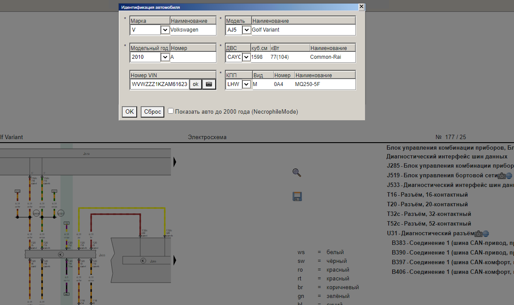Open the КПП LHW gearbox dropdown
Screen dimensions: 514x305
247,84
